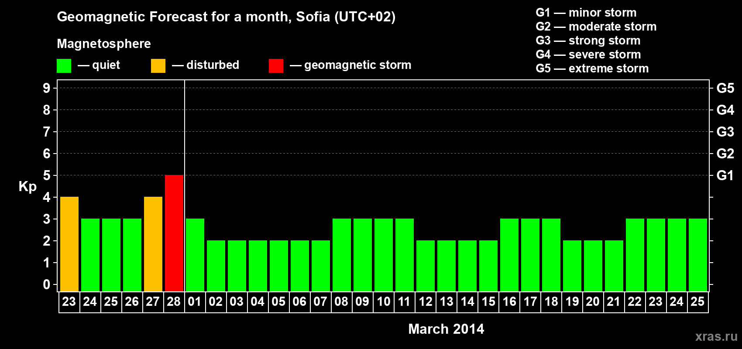This screenshot has height=349, width=742.
Task: Select the green bar above day 26
Action: pyautogui.click(x=132, y=255)
